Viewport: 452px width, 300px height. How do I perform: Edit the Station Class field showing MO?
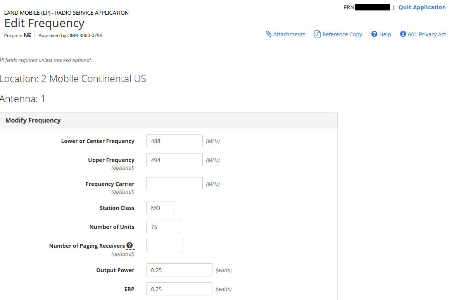pyautogui.click(x=160, y=208)
